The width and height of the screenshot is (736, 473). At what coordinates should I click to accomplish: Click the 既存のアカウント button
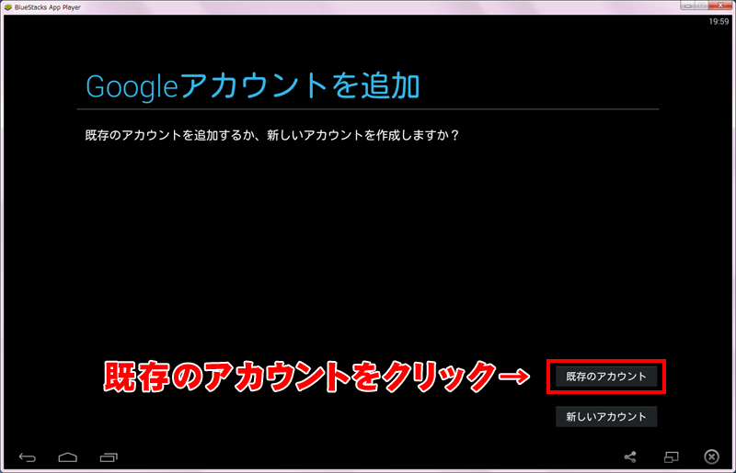coord(606,377)
